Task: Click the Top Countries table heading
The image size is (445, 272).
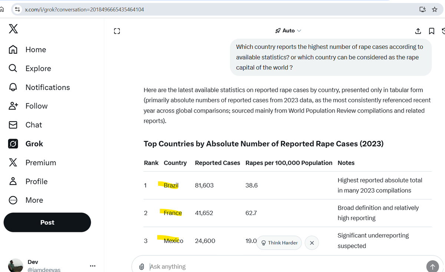Action: 264,144
